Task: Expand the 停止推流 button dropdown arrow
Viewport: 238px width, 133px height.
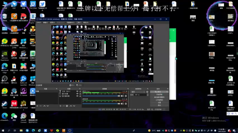Action: [167, 92]
